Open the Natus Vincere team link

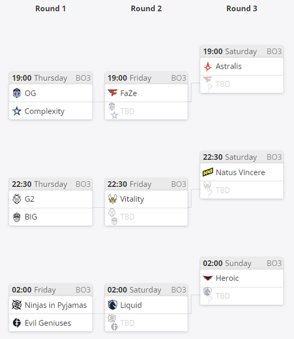click(x=240, y=172)
